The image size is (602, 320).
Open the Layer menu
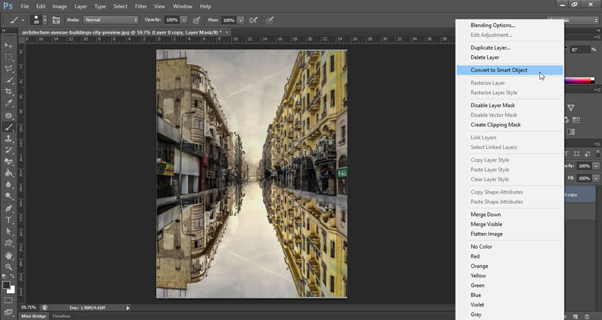80,6
